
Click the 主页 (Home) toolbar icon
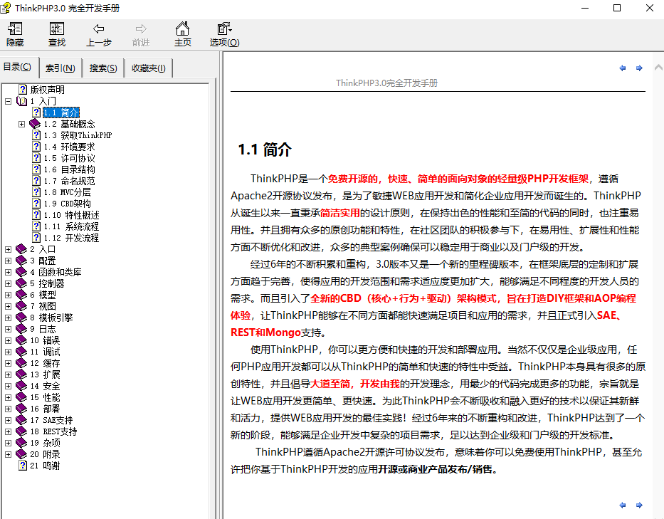tap(181, 33)
